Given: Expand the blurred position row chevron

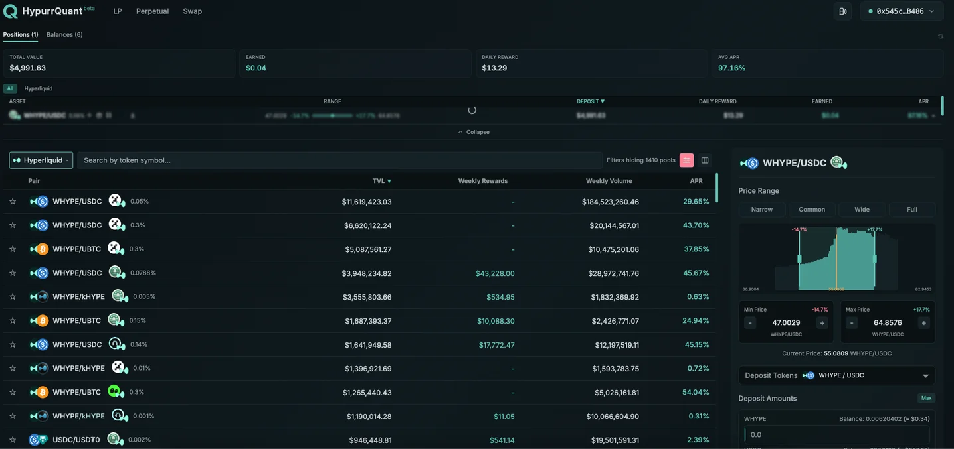Looking at the screenshot, I should (x=933, y=116).
